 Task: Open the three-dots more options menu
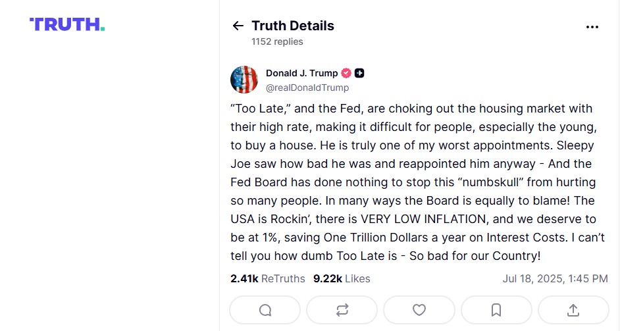(x=592, y=27)
